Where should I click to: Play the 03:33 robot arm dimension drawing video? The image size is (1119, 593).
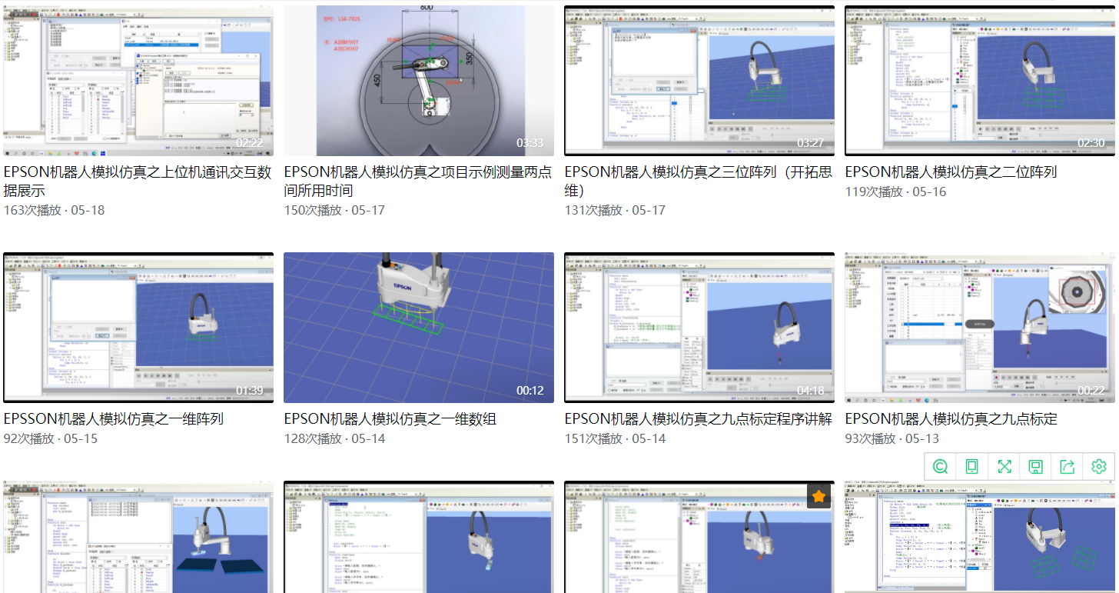pyautogui.click(x=419, y=81)
